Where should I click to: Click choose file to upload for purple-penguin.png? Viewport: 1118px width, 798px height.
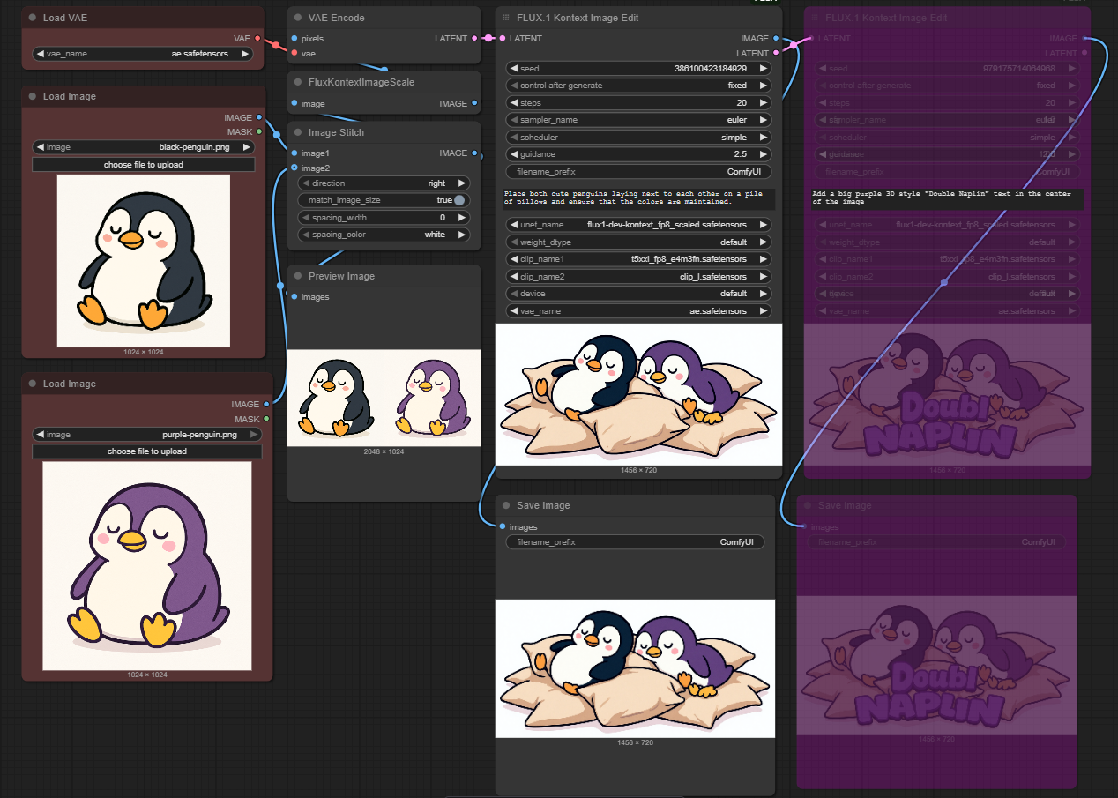click(x=146, y=451)
